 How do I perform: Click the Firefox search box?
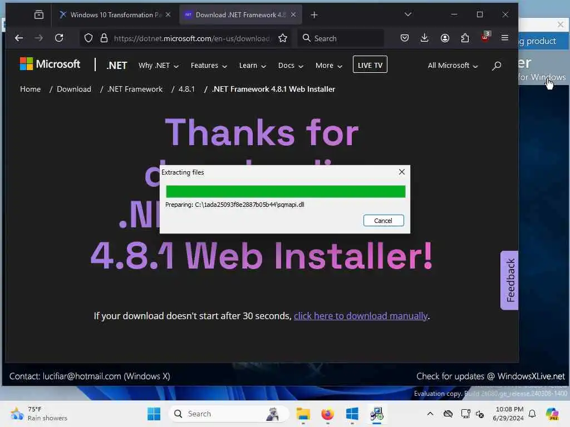click(x=341, y=38)
